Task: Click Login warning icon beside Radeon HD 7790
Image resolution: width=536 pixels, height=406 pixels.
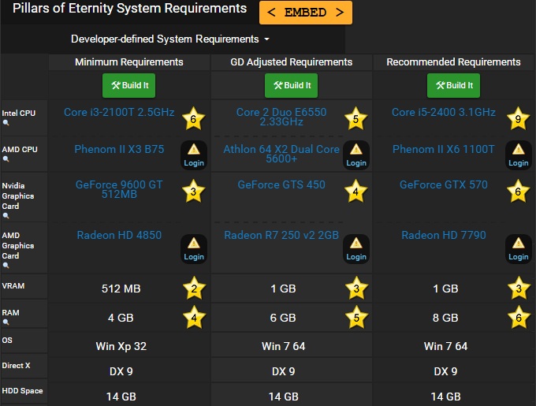Action: click(x=518, y=249)
